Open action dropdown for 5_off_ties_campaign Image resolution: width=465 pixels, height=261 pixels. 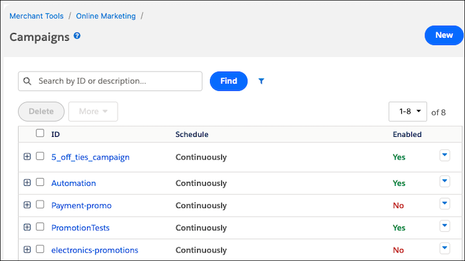point(444,155)
